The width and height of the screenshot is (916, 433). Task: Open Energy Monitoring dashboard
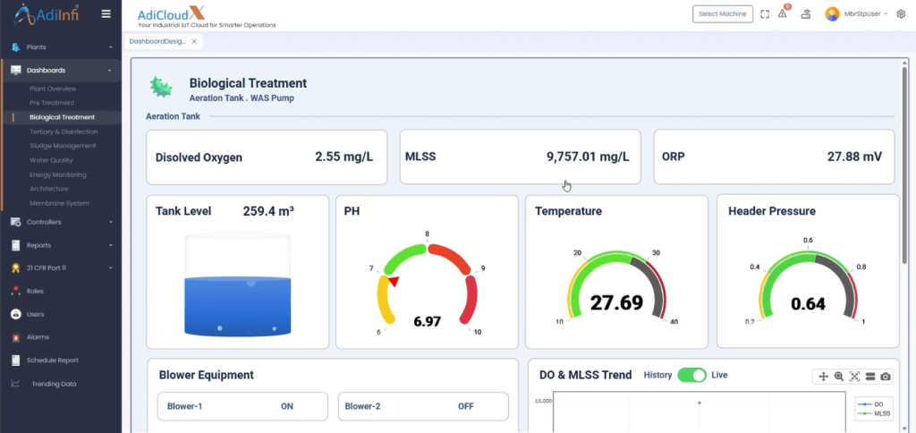(58, 174)
